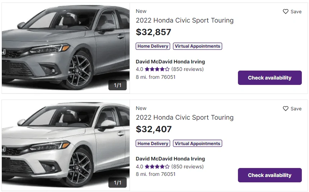Open the white Honda Civic photo

click(x=65, y=143)
